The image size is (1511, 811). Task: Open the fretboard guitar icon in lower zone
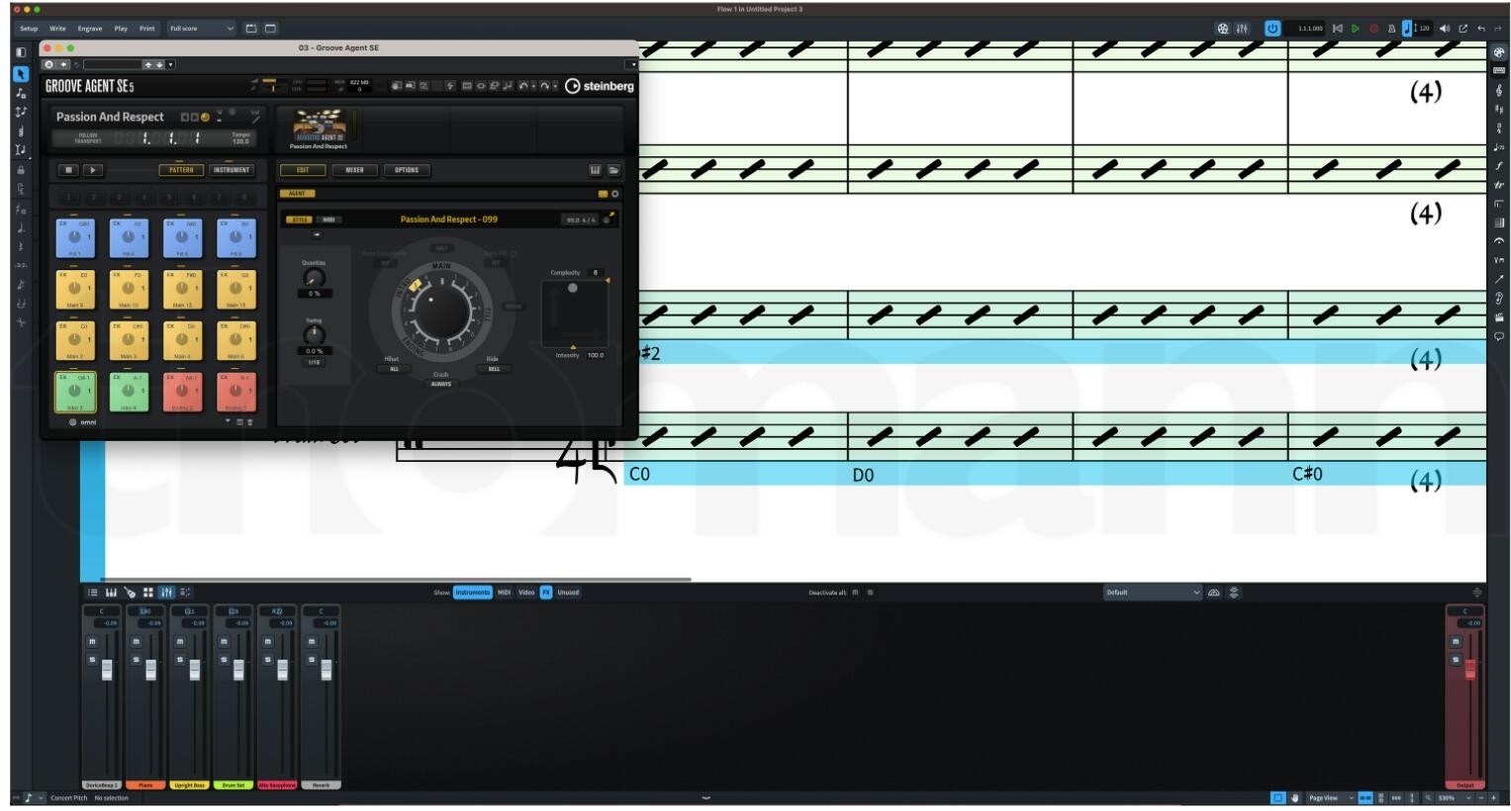click(x=130, y=592)
